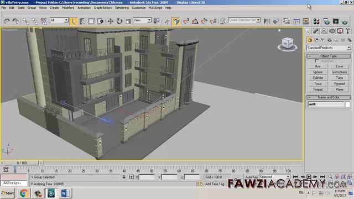
Task: Activate the Select and Scale tool
Action: click(x=128, y=21)
